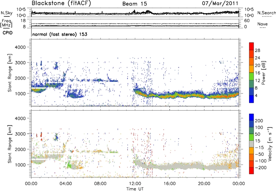Click the "4" label on Power colorbar
Screen dimensions: 276x191
click(256, 95)
